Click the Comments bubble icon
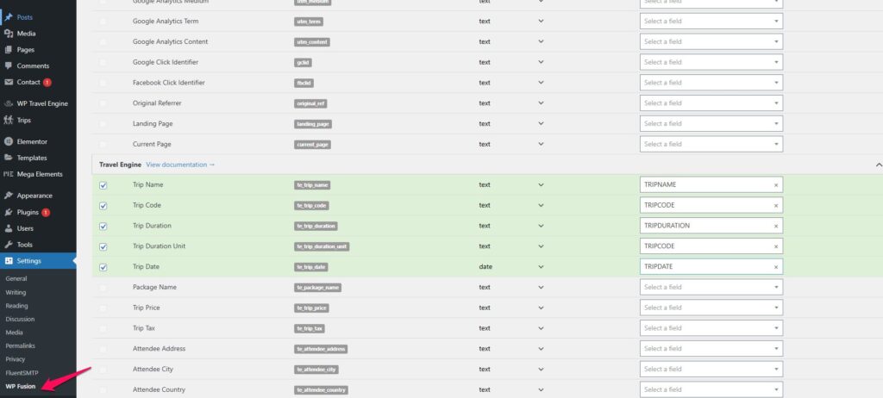The image size is (883, 398). (9, 65)
